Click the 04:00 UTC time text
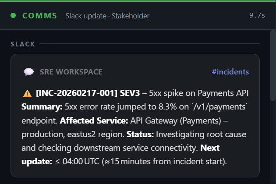Viewport: 276px width, 184px height. pos(81,162)
